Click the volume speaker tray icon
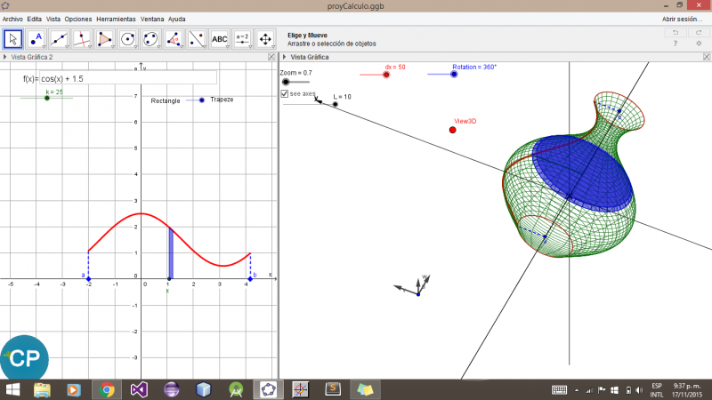 [639, 390]
